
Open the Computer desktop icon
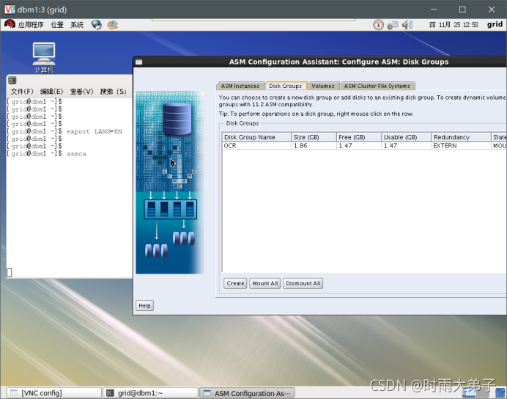pos(44,58)
